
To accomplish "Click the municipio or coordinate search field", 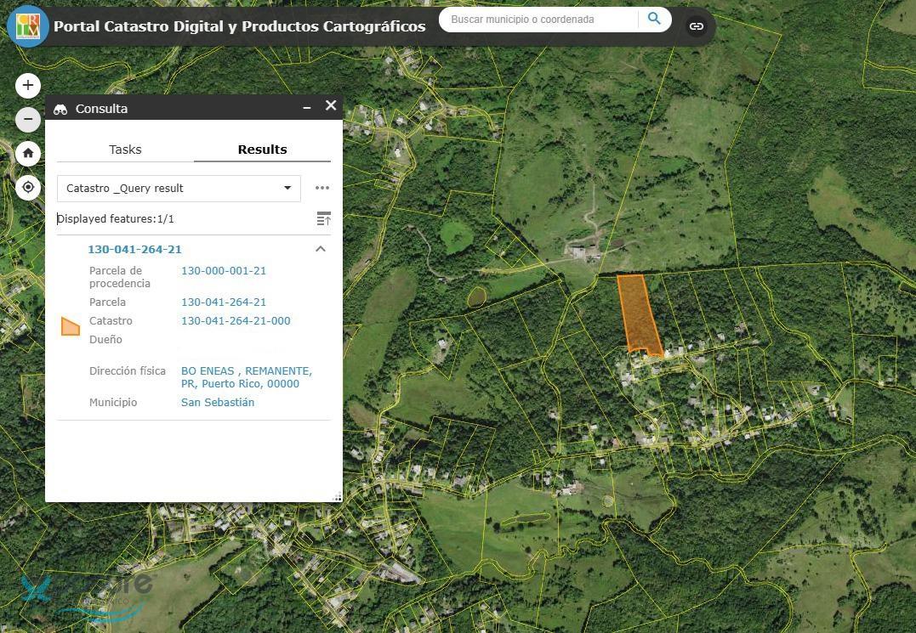I will (541, 19).
